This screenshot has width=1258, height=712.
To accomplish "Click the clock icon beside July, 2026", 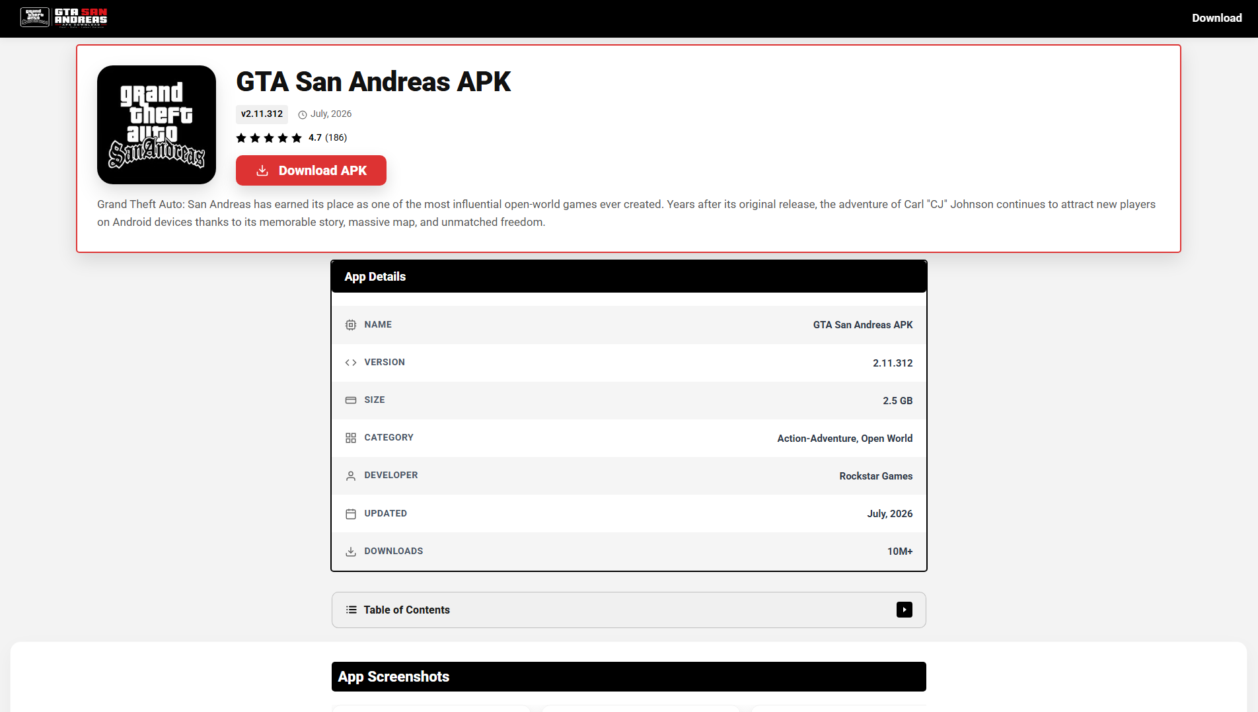I will [x=303, y=114].
